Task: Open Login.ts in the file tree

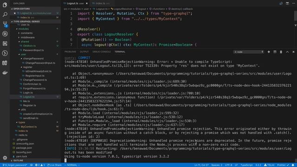Action: pos(28,93)
